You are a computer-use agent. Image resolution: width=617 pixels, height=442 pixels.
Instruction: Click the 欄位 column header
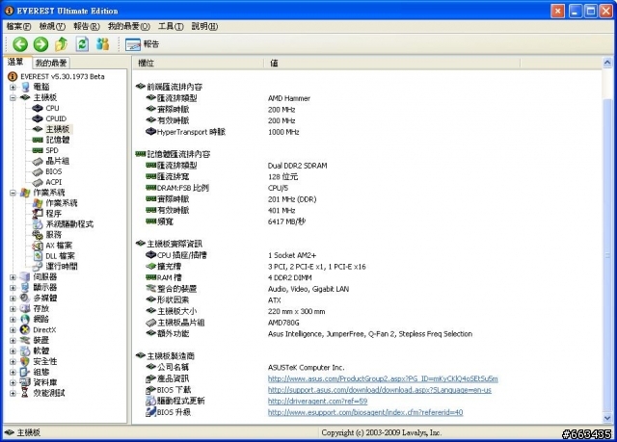(x=198, y=63)
